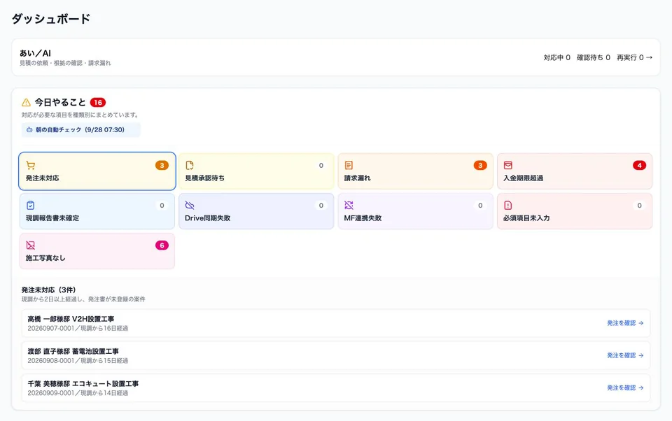This screenshot has width=672, height=421.
Task: Click the 今日やること section heading
Action: (60, 102)
